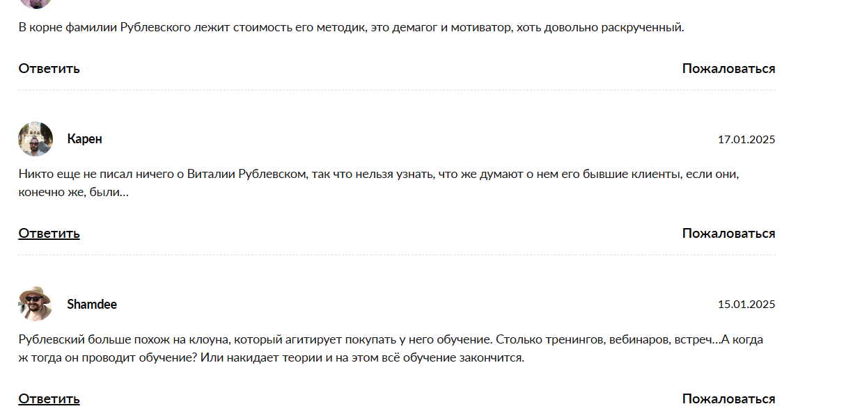Click the dotted divider above Карен's comment

point(397,90)
